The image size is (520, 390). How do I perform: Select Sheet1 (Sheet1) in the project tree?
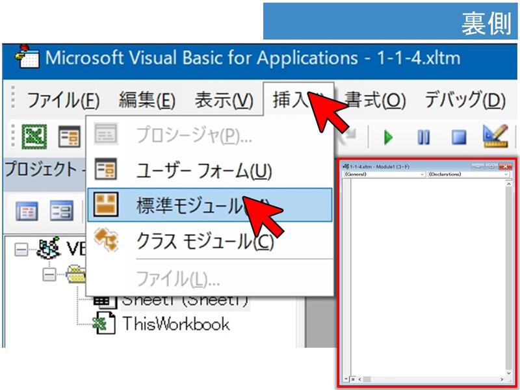point(185,301)
